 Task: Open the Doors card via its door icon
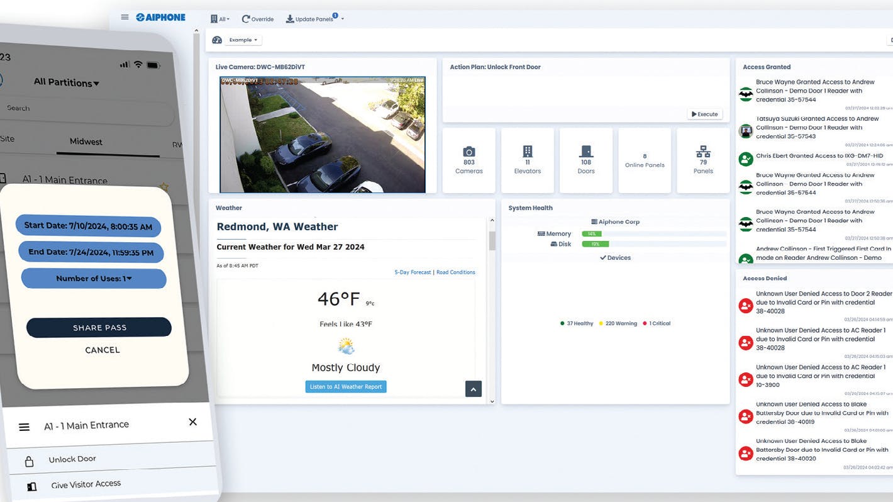[x=585, y=152]
